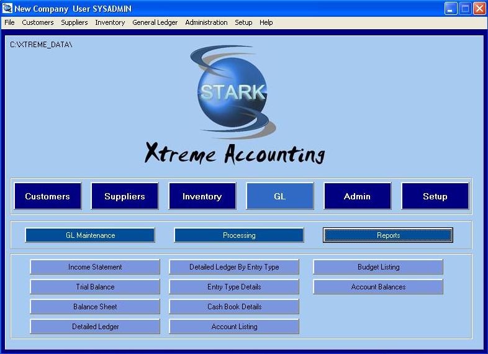Screen dimensions: 488x354
Task: Select the large Customers module button
Action: 48,196
